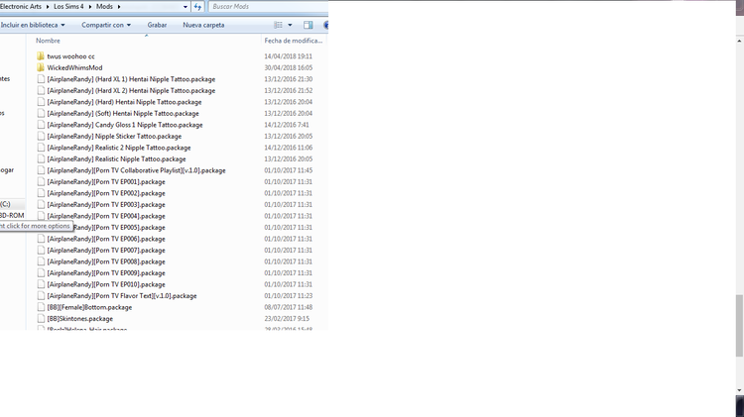Sort by the Nombre column header
This screenshot has width=744, height=417.
pos(48,41)
